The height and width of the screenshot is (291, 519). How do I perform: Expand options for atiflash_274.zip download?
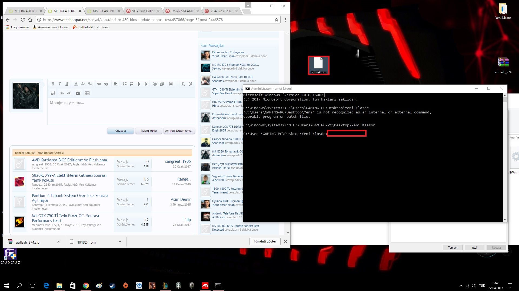[x=58, y=242]
